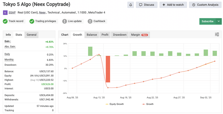Screen dimensions: 223x114
Task: Click the USC6,454.00 deposits value
Action: click(46, 95)
